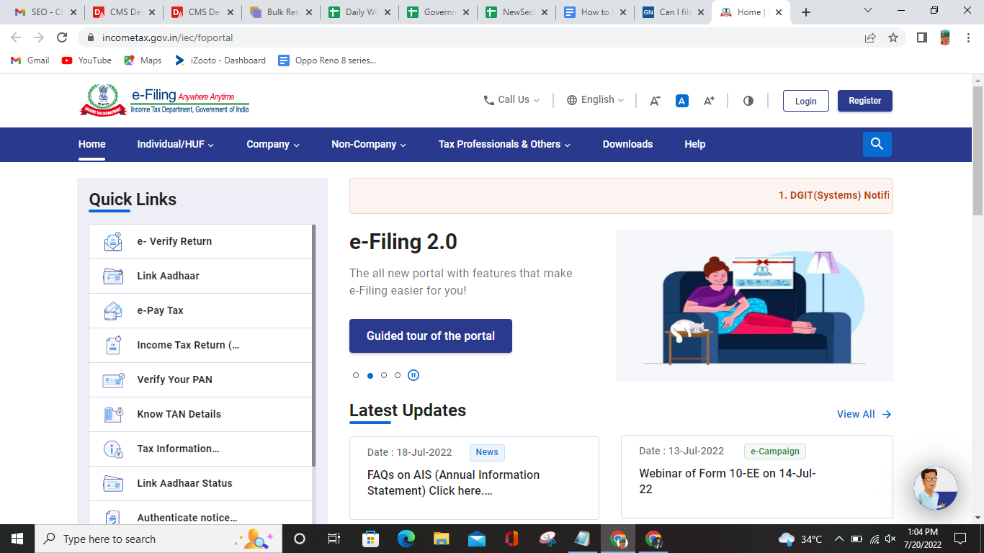Open the search magnifier in the navbar

[877, 144]
